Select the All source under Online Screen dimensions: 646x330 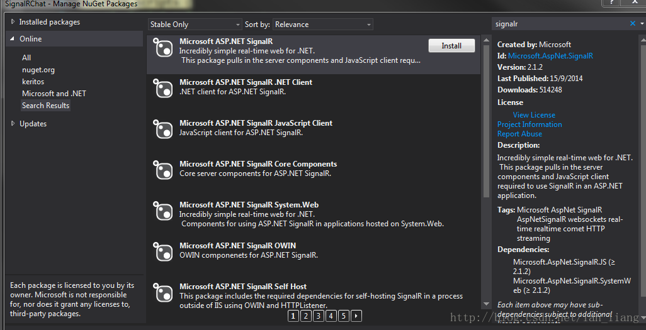(x=26, y=58)
